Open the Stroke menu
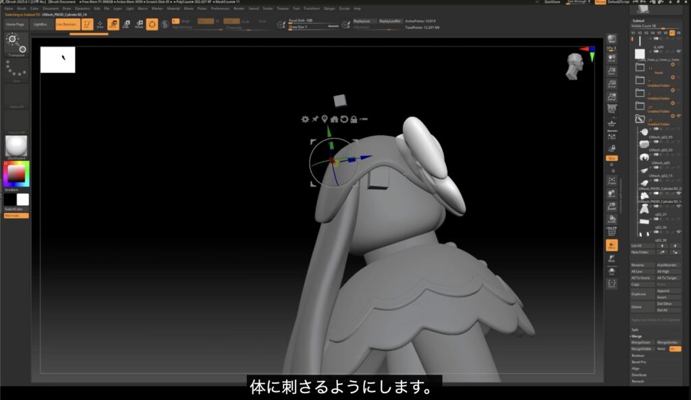Viewport: 691px width, 400px height. click(267, 8)
